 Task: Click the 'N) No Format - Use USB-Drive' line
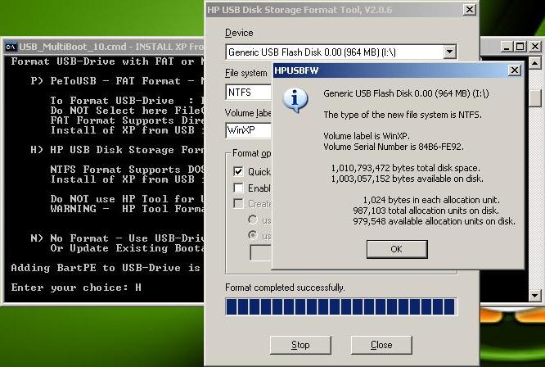tap(117, 238)
